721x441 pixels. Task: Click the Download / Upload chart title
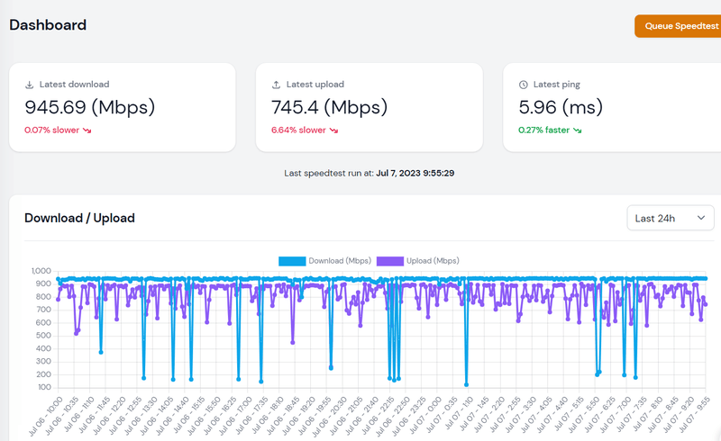point(79,218)
